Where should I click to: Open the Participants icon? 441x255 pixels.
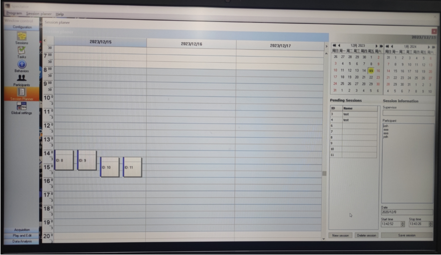(22, 78)
